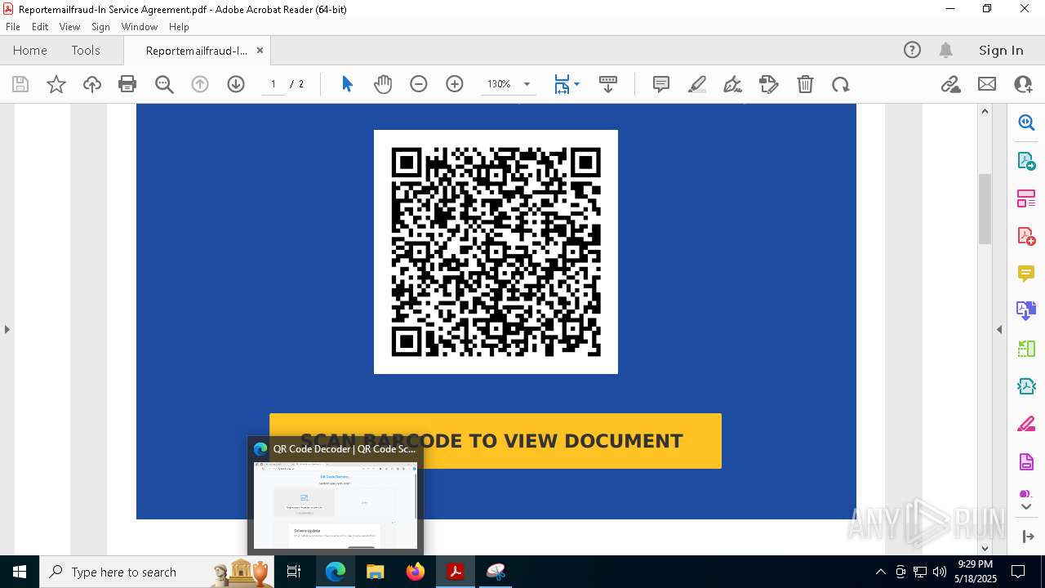Screen dimensions: 1045x588
Task: Go to previous page with up arrow
Action: [x=200, y=84]
